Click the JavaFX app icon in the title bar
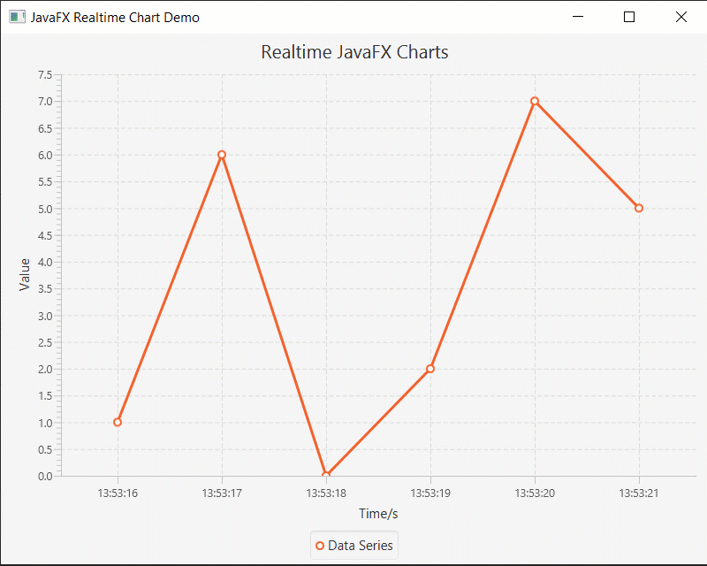Image resolution: width=707 pixels, height=566 pixels. pyautogui.click(x=16, y=16)
